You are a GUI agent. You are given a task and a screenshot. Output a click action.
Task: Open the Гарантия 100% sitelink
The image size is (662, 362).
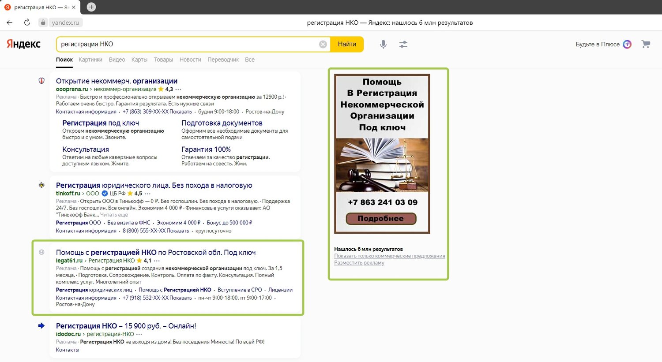(x=206, y=149)
